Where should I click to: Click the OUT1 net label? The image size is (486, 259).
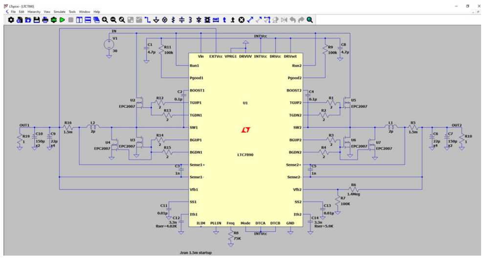24,125
